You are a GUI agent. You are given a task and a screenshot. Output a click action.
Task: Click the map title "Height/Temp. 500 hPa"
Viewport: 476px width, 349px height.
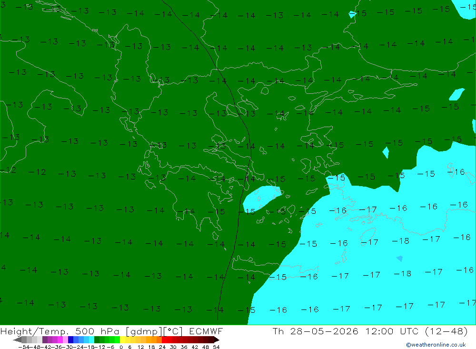(x=59, y=331)
